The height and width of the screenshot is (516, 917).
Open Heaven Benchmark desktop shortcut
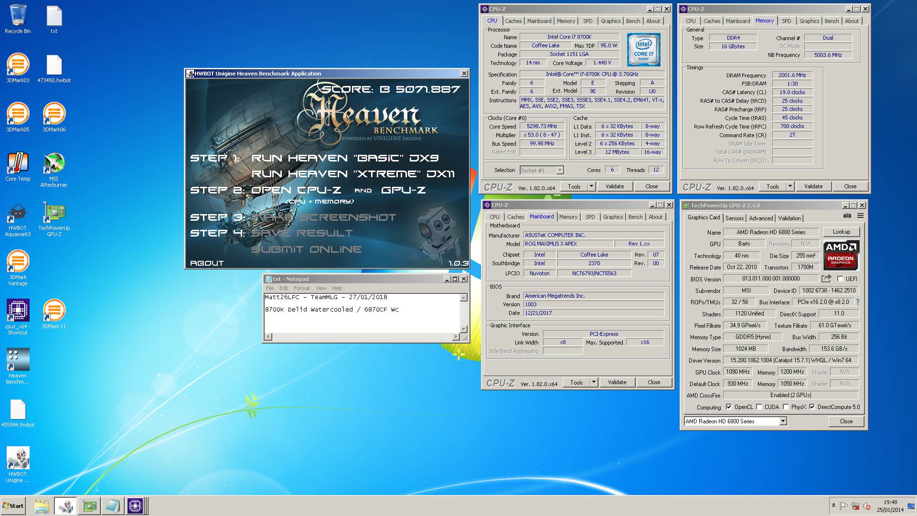click(x=18, y=366)
